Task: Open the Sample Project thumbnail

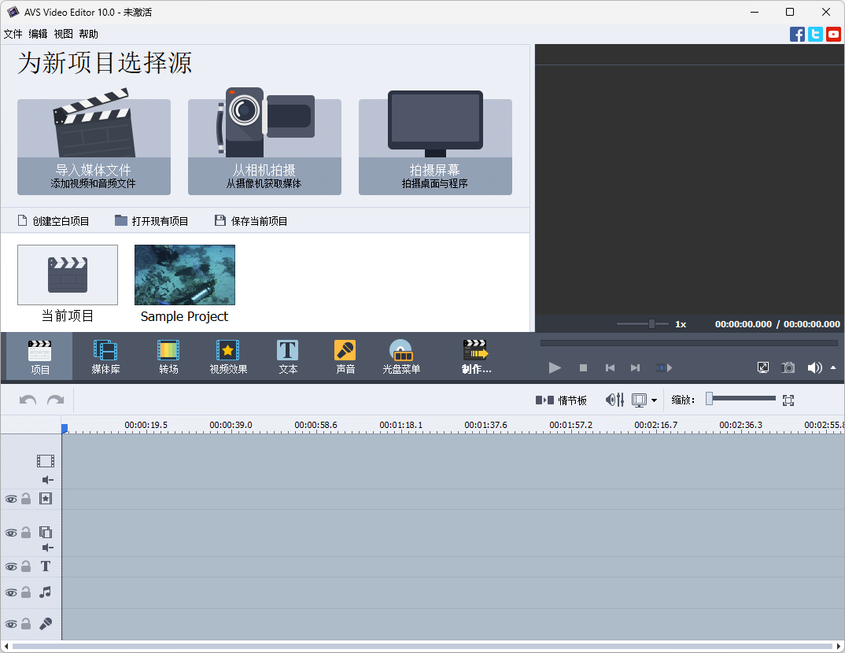Action: click(x=184, y=275)
